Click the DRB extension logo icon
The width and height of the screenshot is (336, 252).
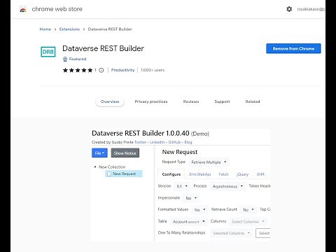click(48, 52)
